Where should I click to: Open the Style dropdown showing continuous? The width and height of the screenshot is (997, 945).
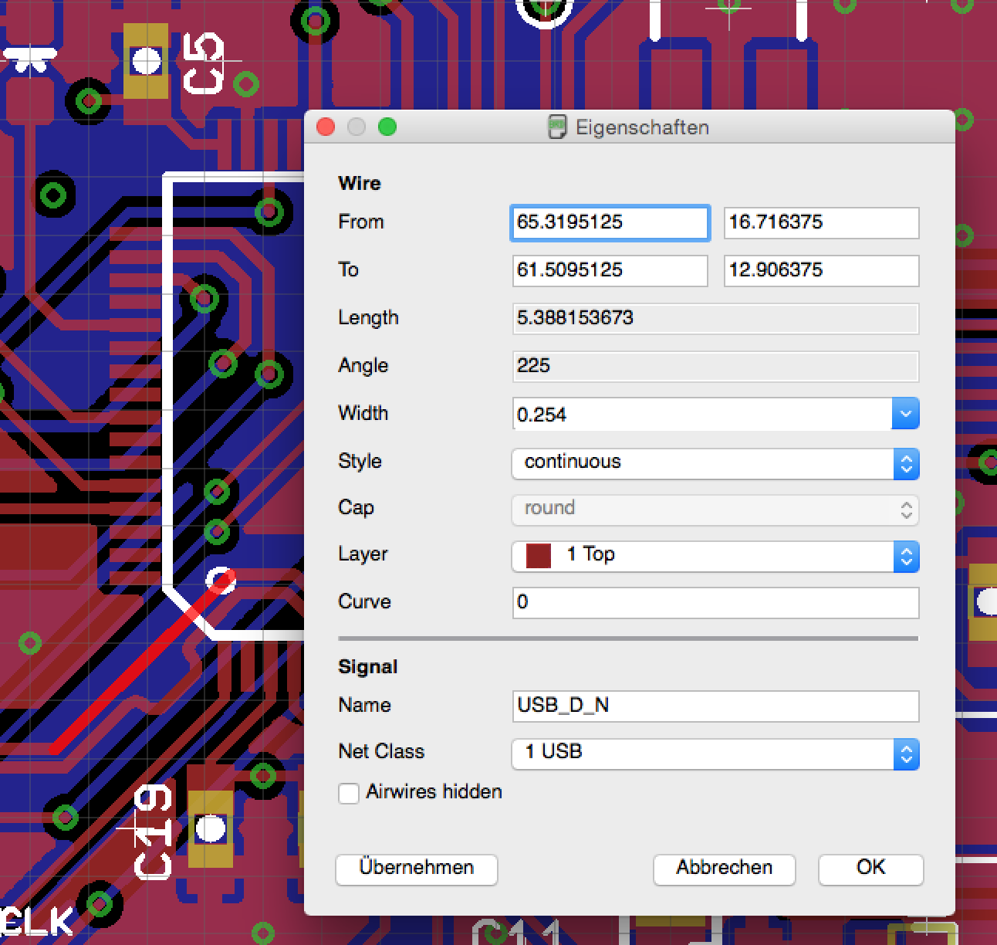coord(715,463)
